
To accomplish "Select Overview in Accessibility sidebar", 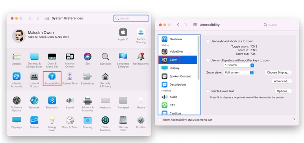I will (177, 39).
